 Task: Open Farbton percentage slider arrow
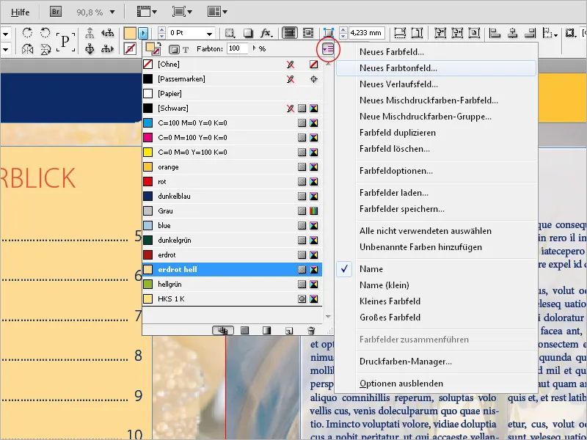[255, 48]
